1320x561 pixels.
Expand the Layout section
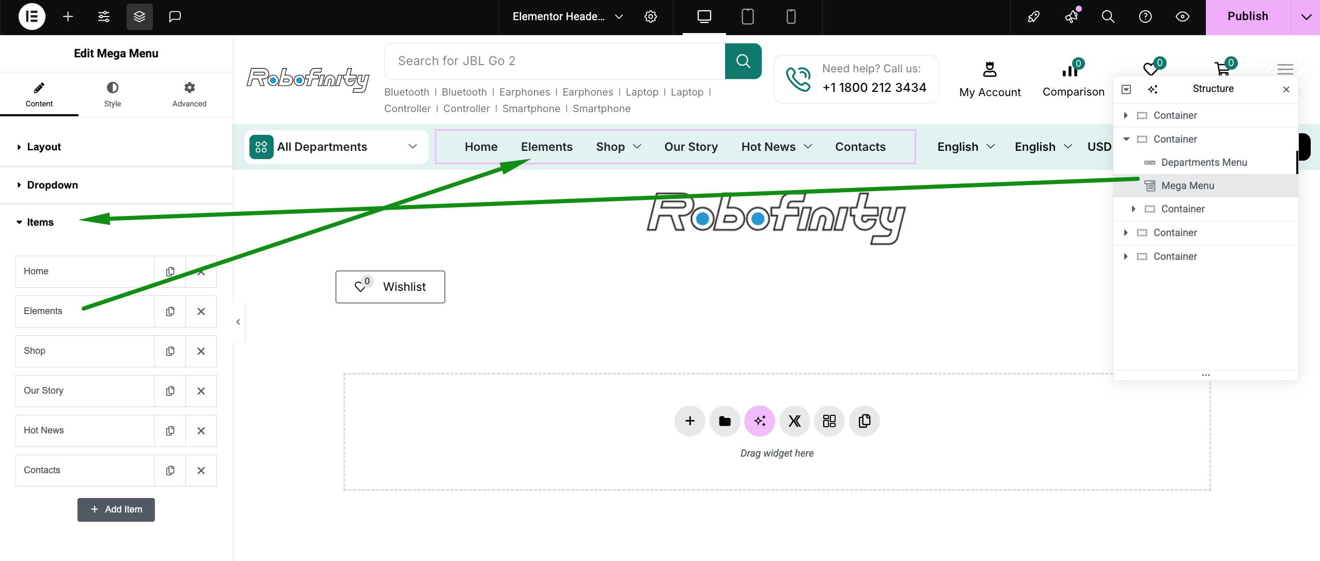click(x=116, y=147)
